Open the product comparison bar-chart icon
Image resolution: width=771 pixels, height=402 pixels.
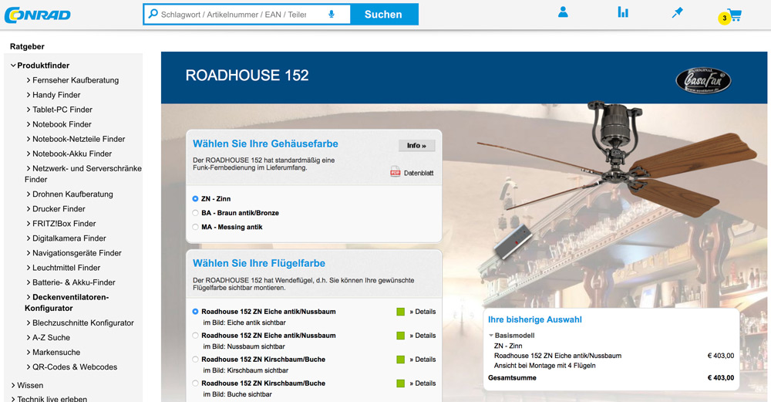pos(623,12)
